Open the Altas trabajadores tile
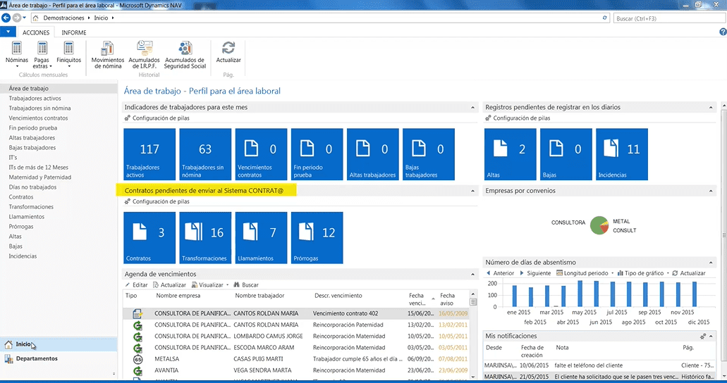 pos(373,154)
